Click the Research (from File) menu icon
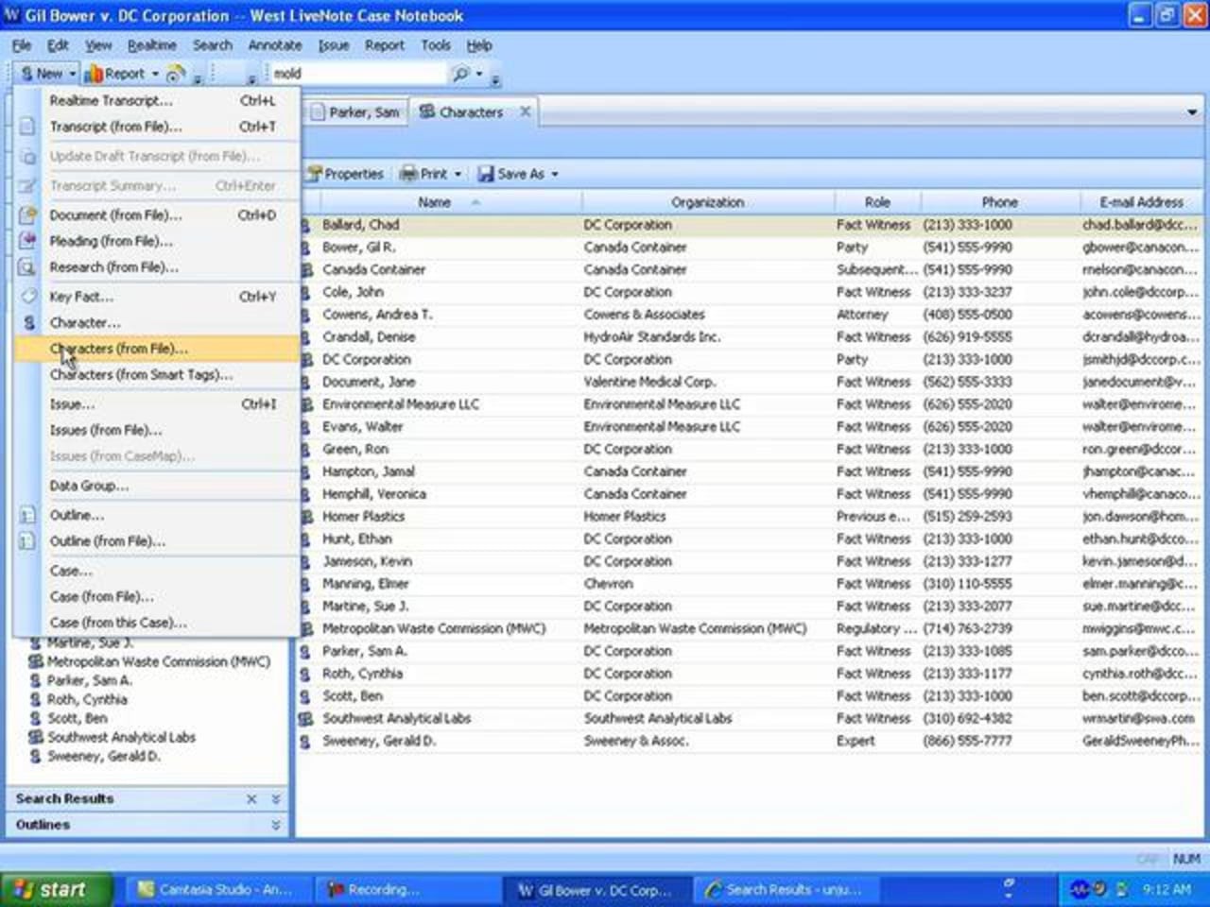1210x907 pixels. coord(28,267)
